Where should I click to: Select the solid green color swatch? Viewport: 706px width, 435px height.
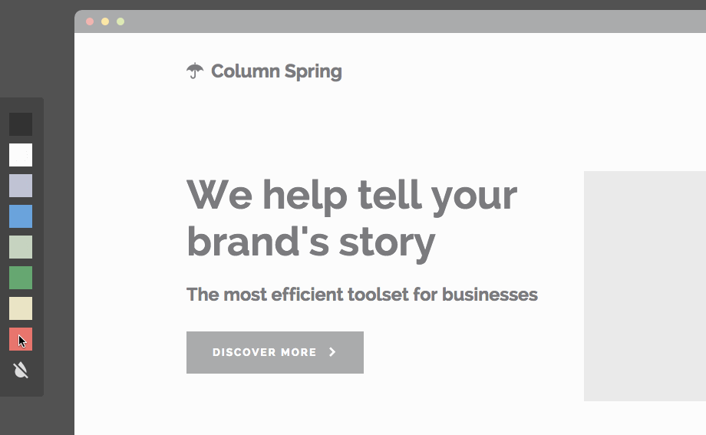[x=21, y=278]
